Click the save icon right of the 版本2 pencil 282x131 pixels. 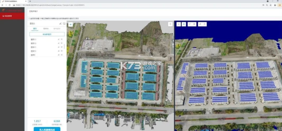tap(64, 23)
